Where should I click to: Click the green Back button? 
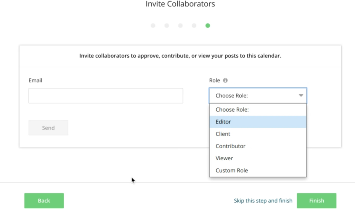coord(44,200)
